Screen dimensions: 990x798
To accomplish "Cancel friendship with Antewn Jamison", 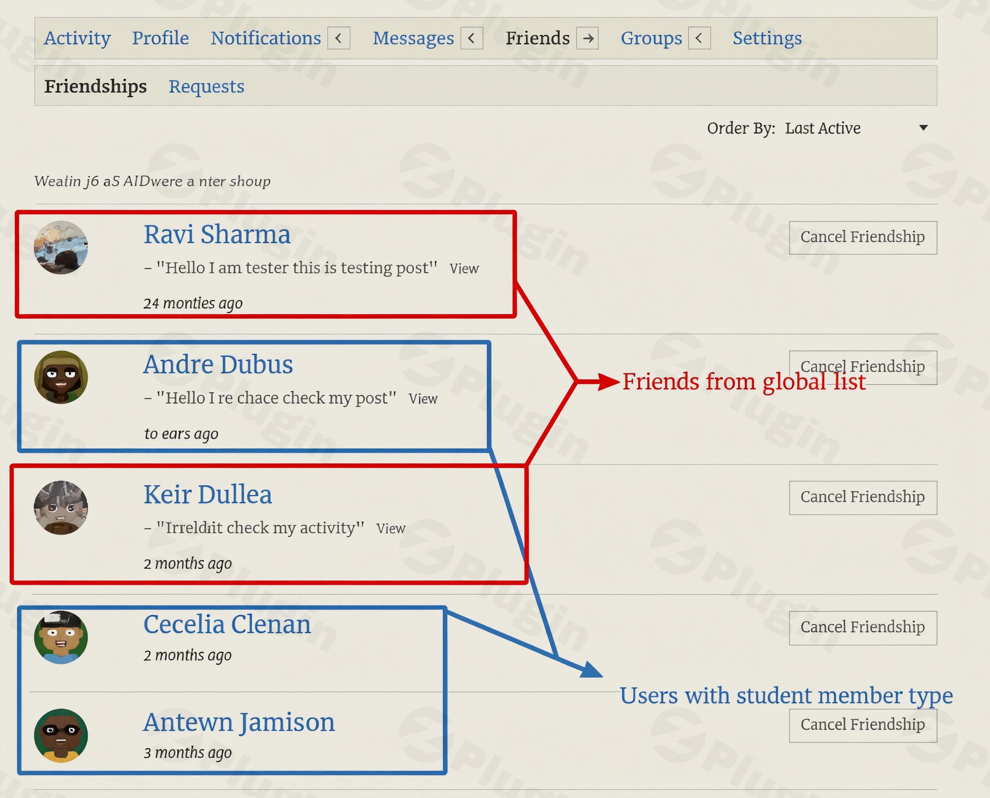I will (x=863, y=726).
